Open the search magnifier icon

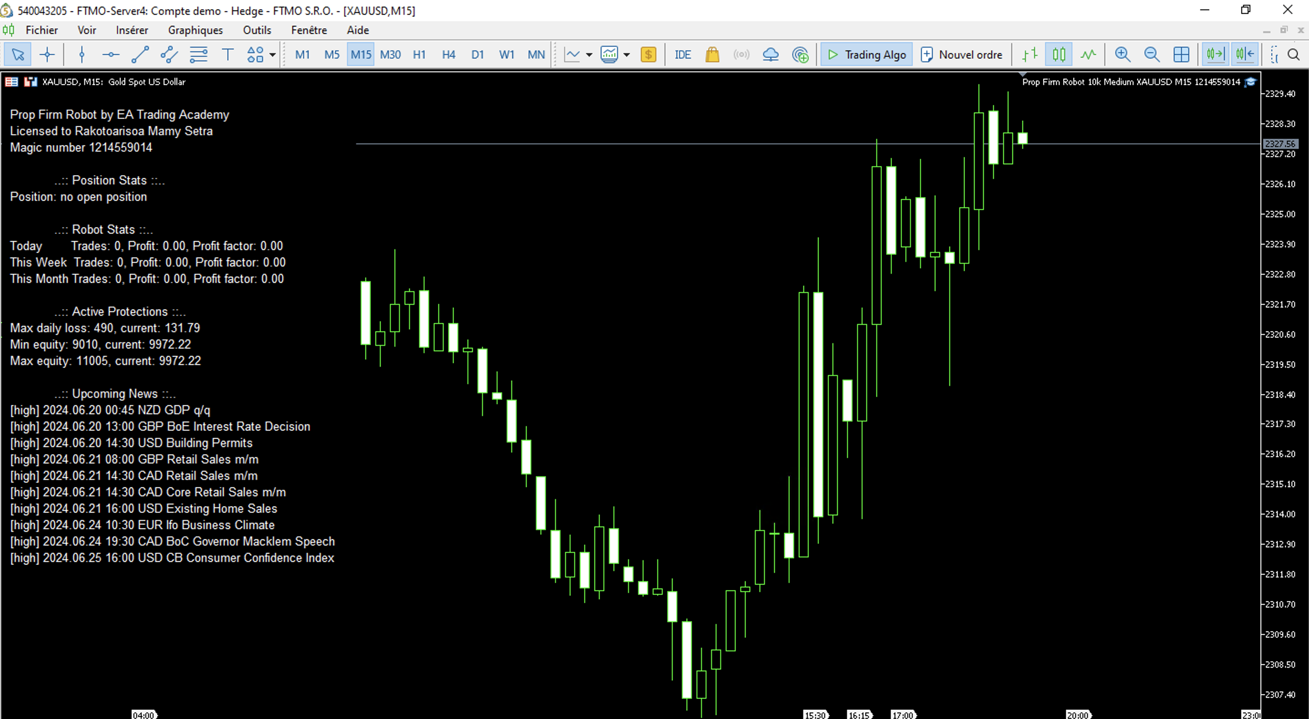pyautogui.click(x=1294, y=54)
